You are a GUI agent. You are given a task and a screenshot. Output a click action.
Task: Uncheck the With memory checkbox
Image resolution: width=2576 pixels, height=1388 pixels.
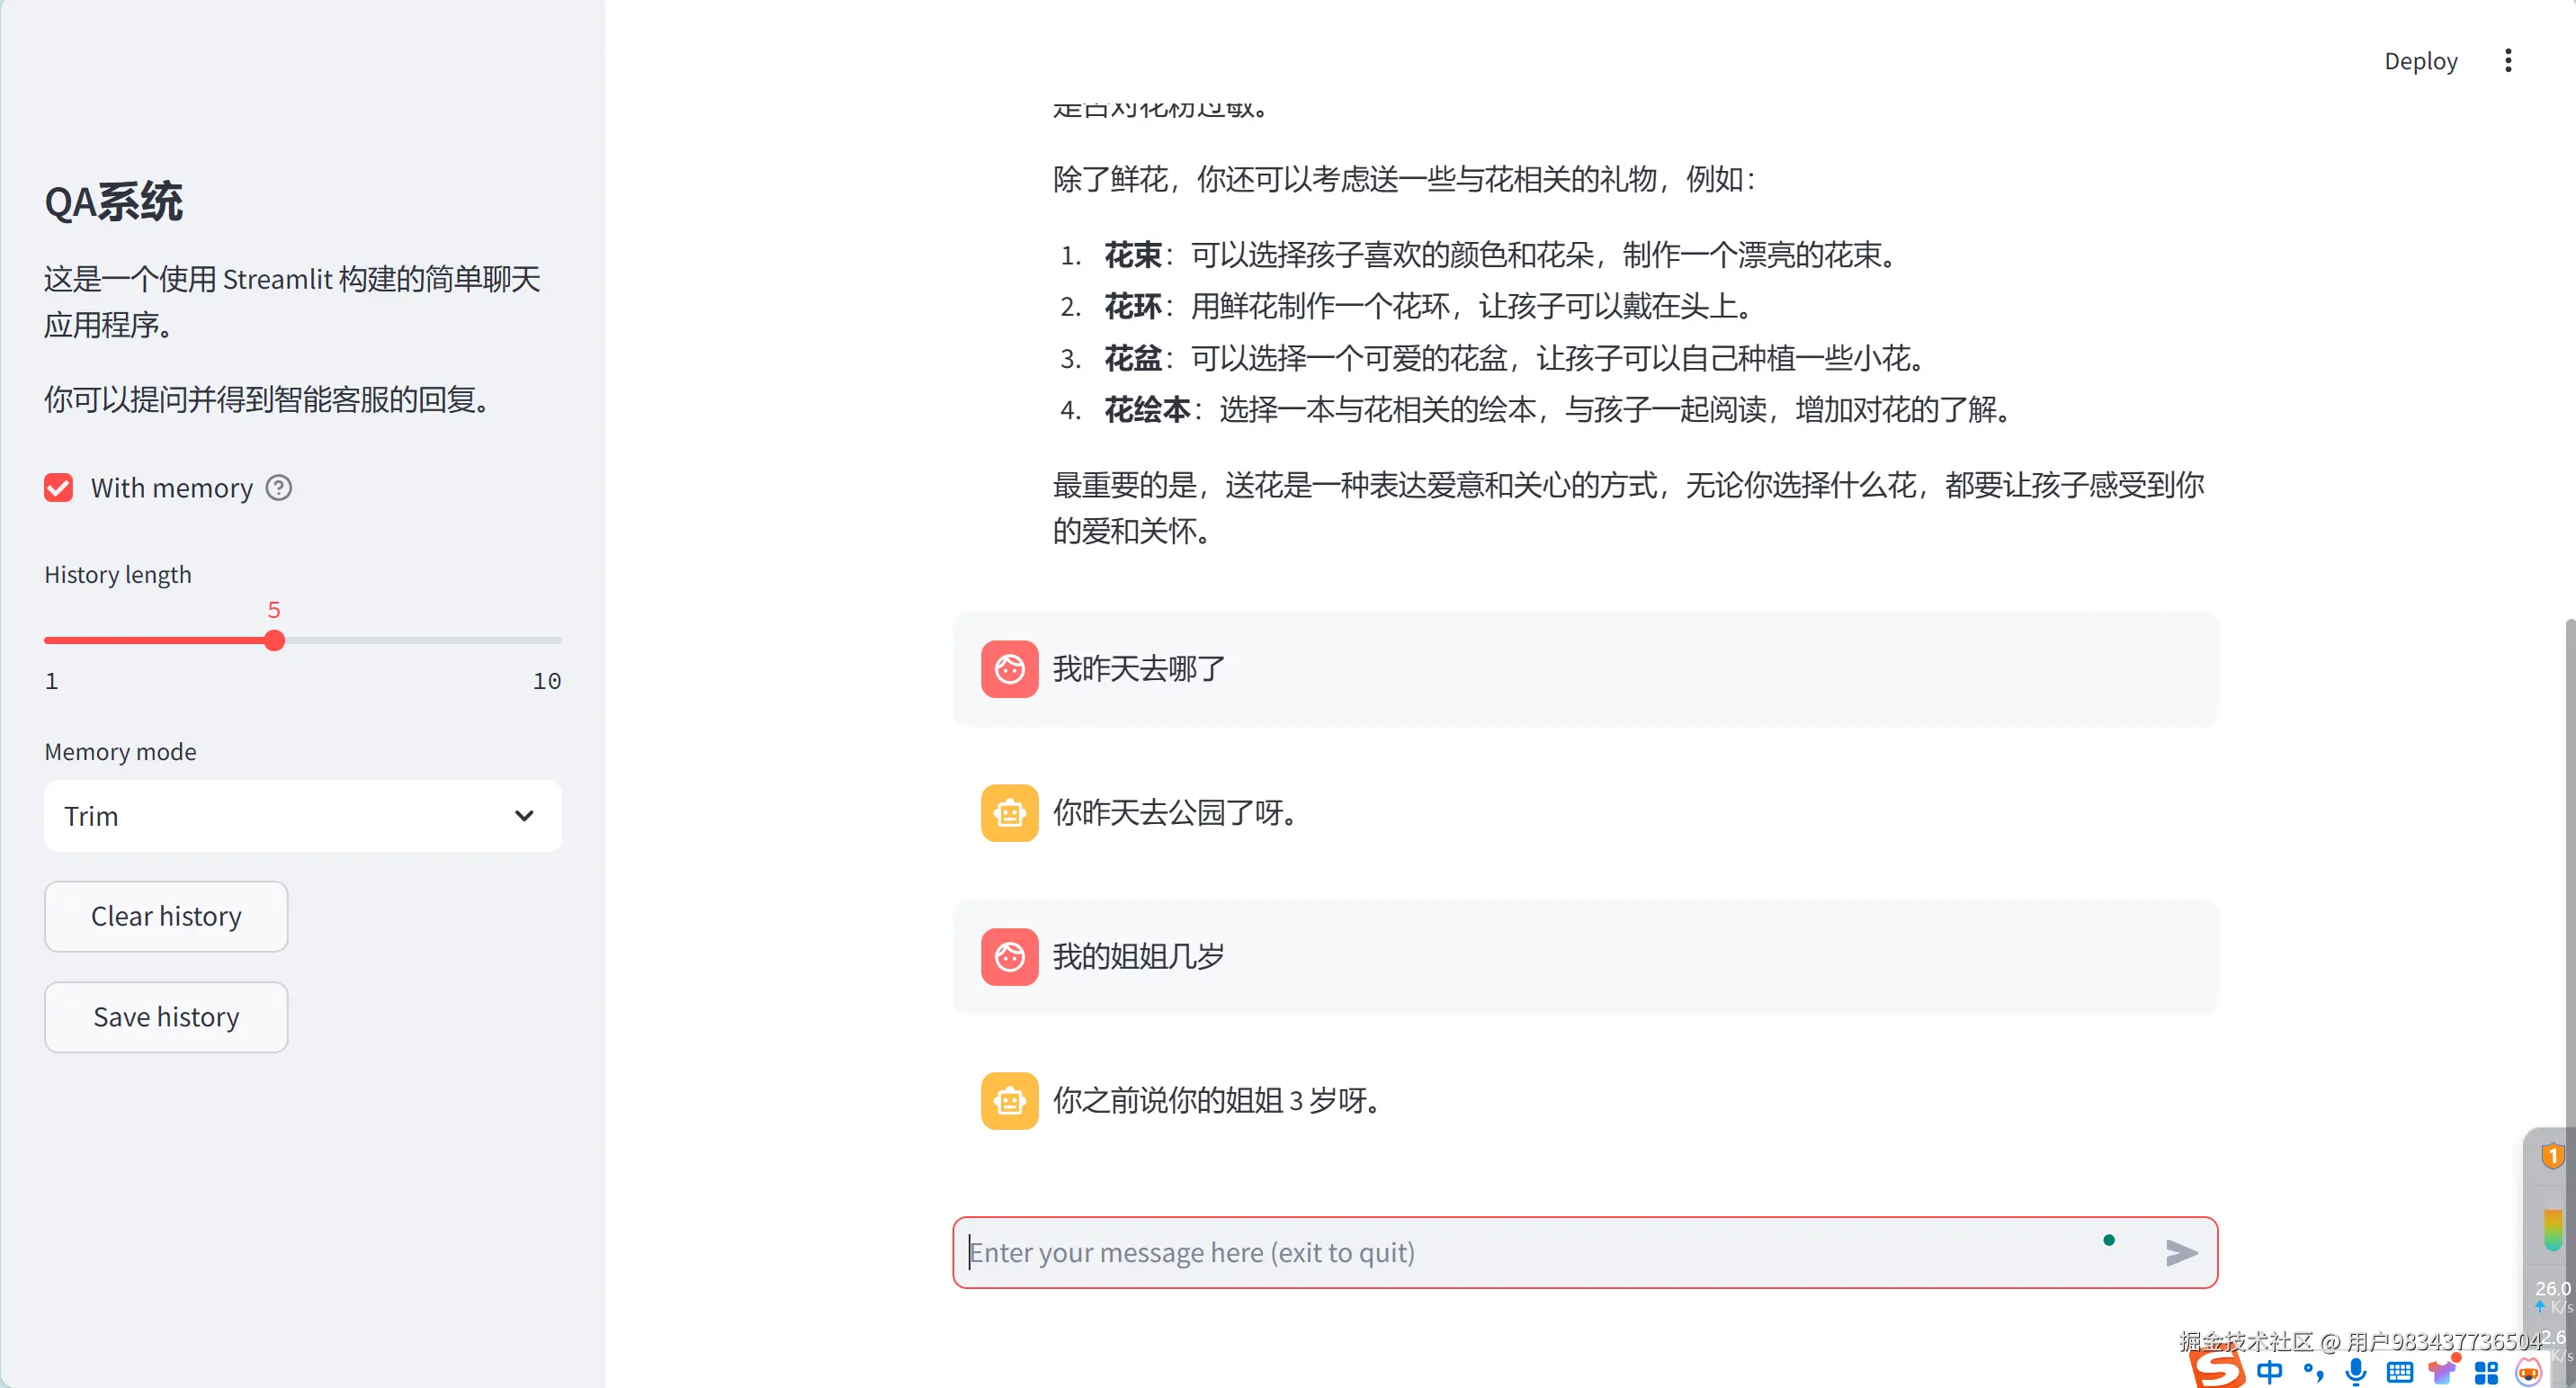pos(59,488)
